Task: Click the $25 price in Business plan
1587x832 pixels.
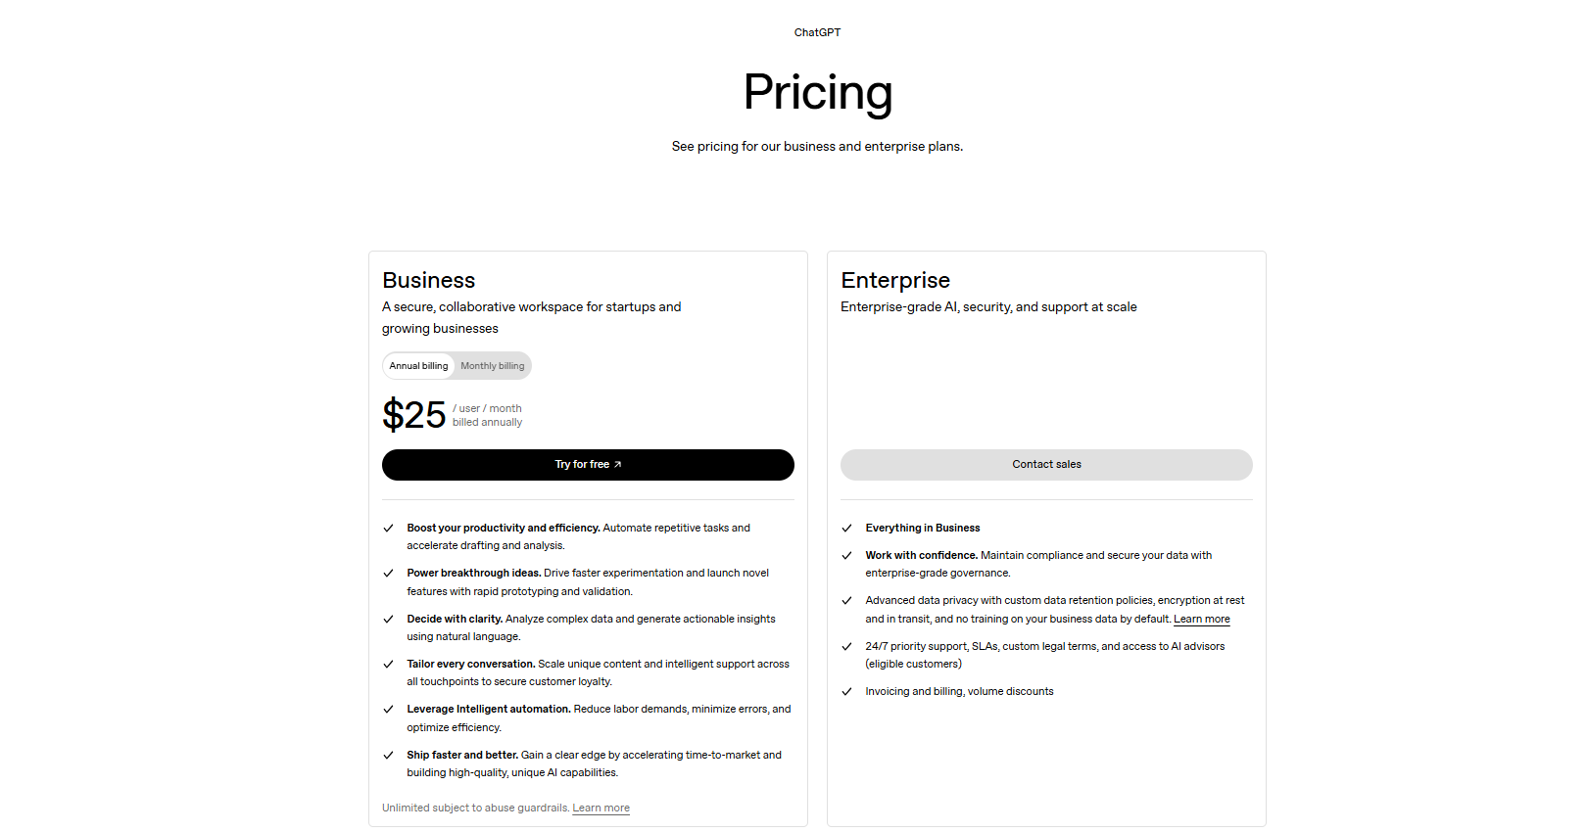Action: pos(414,415)
